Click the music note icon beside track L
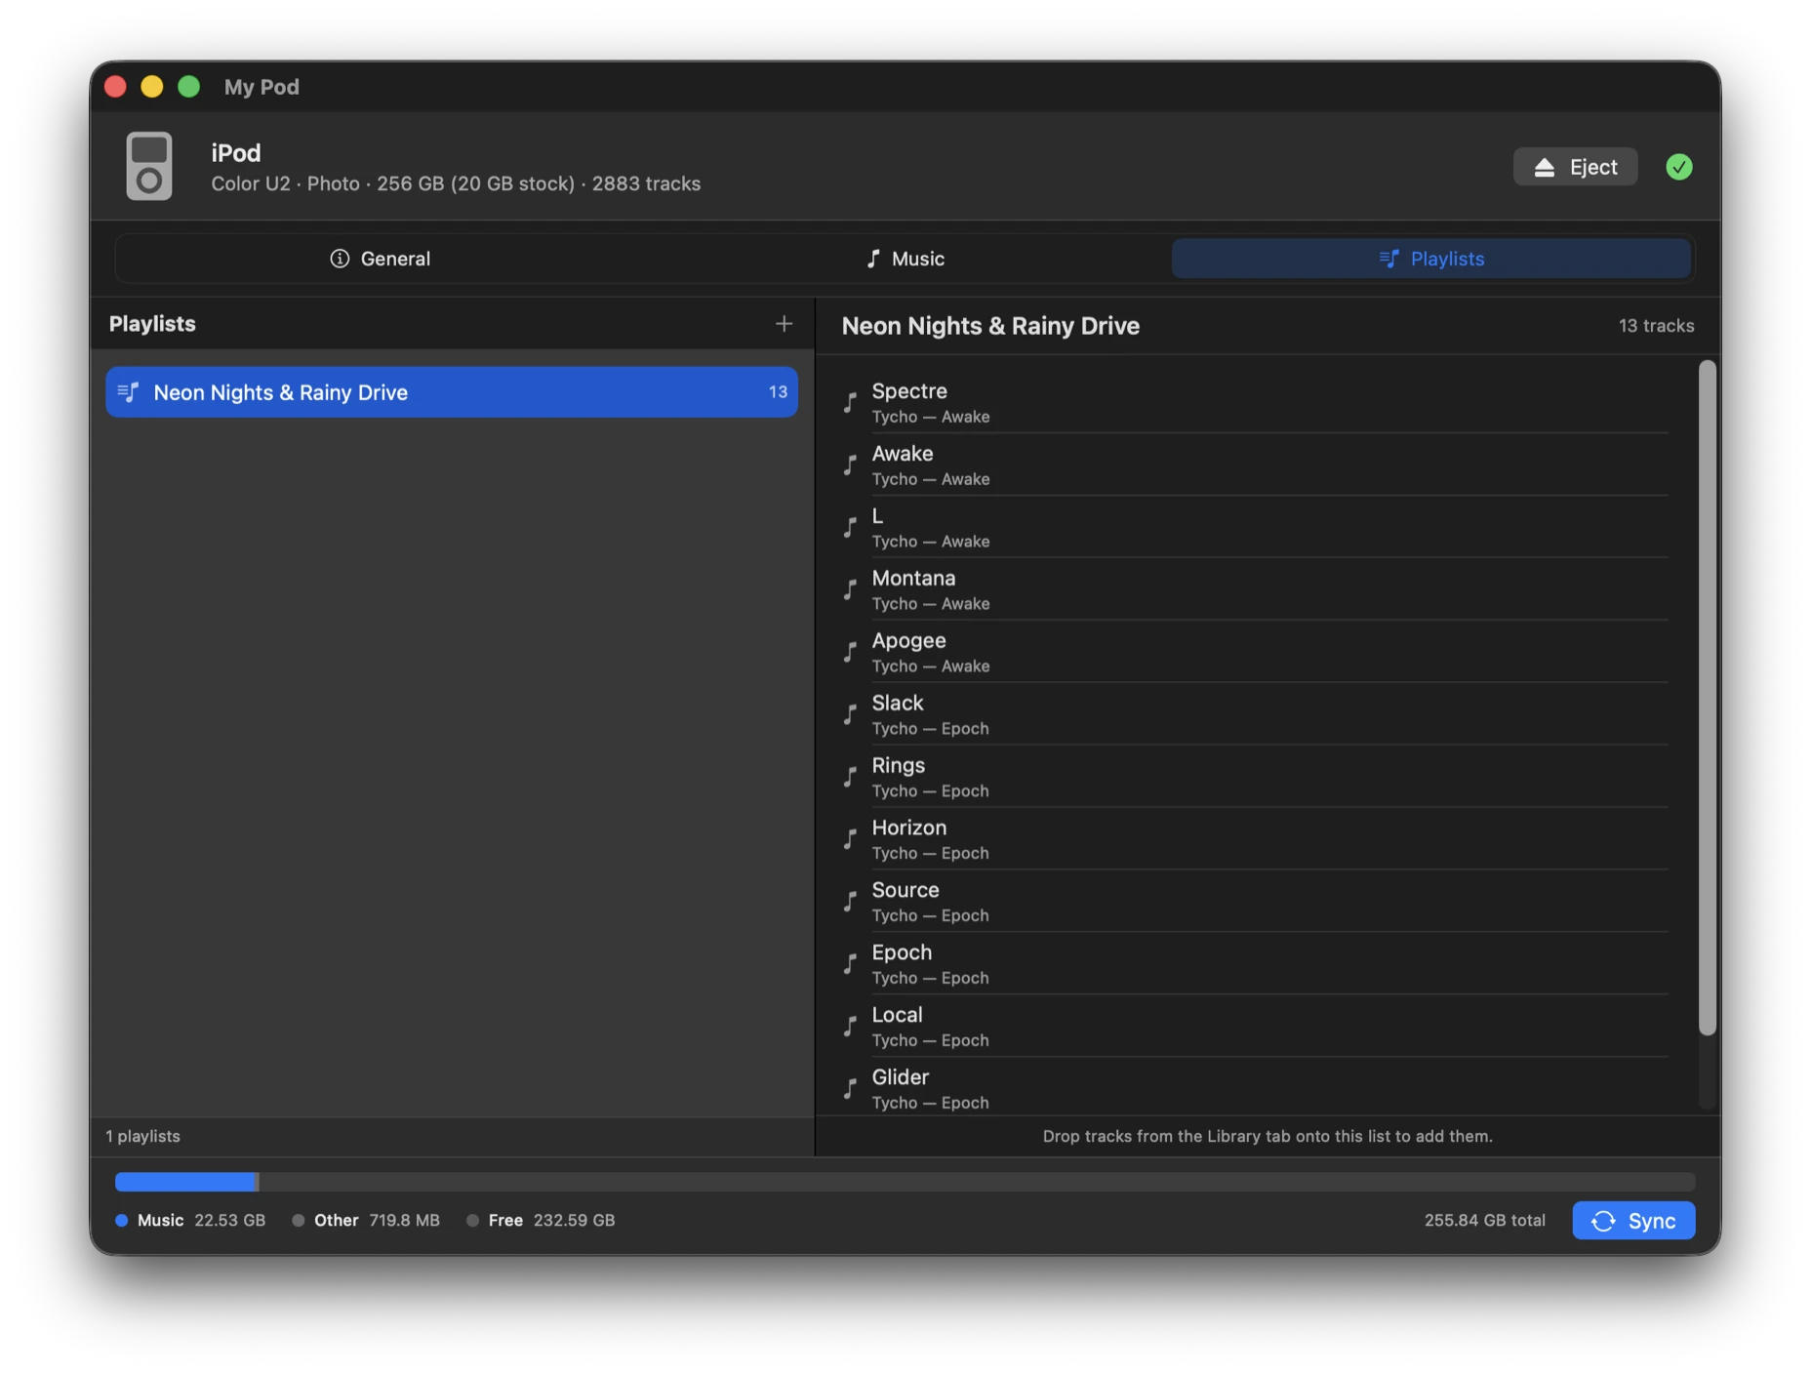The height and width of the screenshot is (1374, 1811). [850, 527]
